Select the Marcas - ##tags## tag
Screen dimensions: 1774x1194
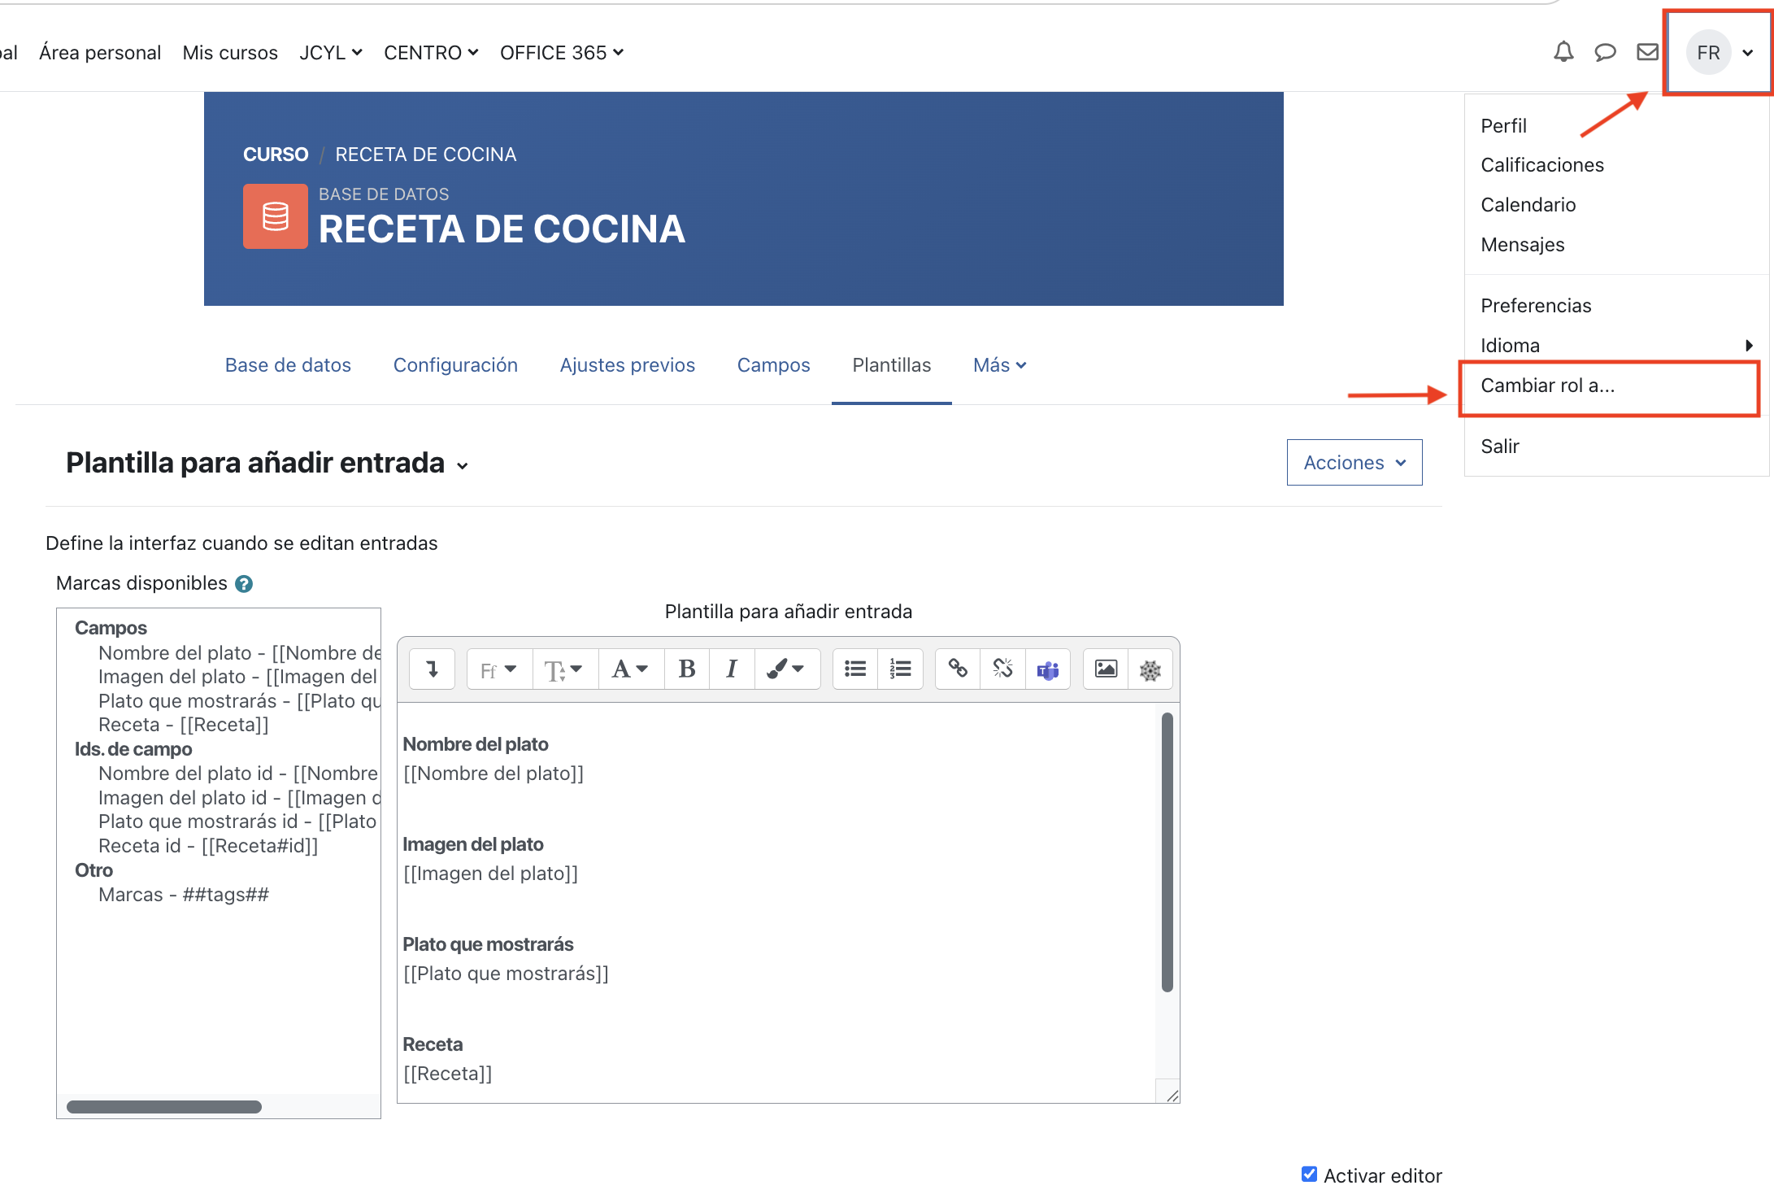(183, 895)
